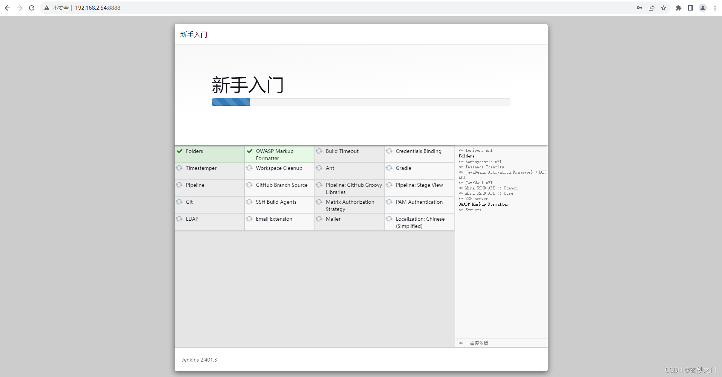Click the address bar URL 192.168.2.54:8888

click(x=98, y=8)
